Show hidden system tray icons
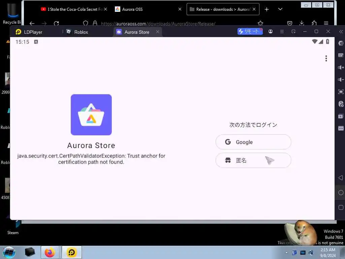This screenshot has height=259, width=345. tap(286, 253)
